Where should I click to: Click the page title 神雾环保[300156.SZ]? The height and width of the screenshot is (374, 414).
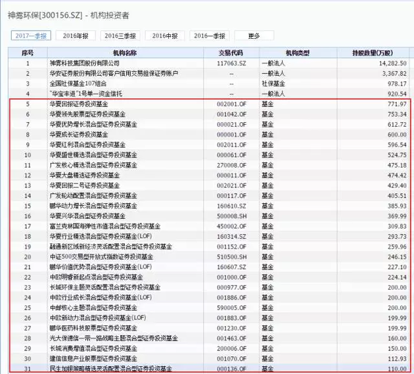(x=45, y=16)
